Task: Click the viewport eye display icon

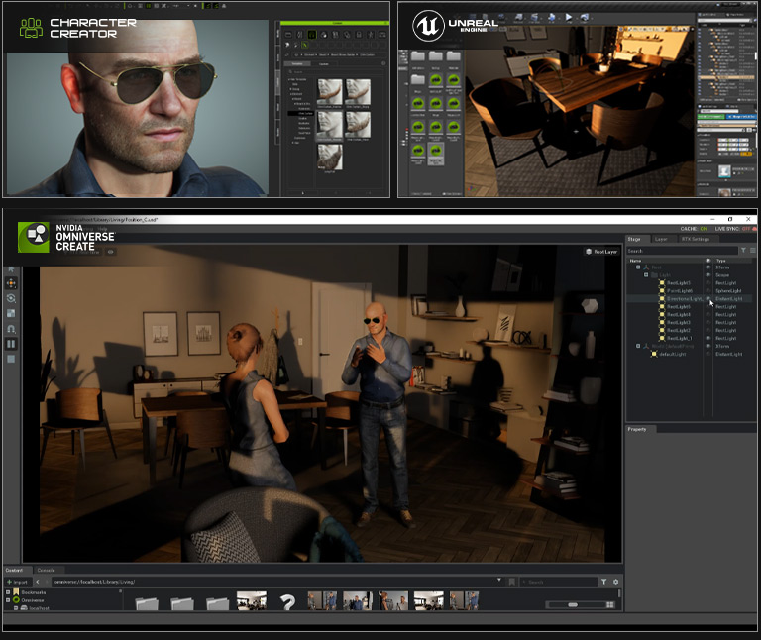Action: pos(111,252)
